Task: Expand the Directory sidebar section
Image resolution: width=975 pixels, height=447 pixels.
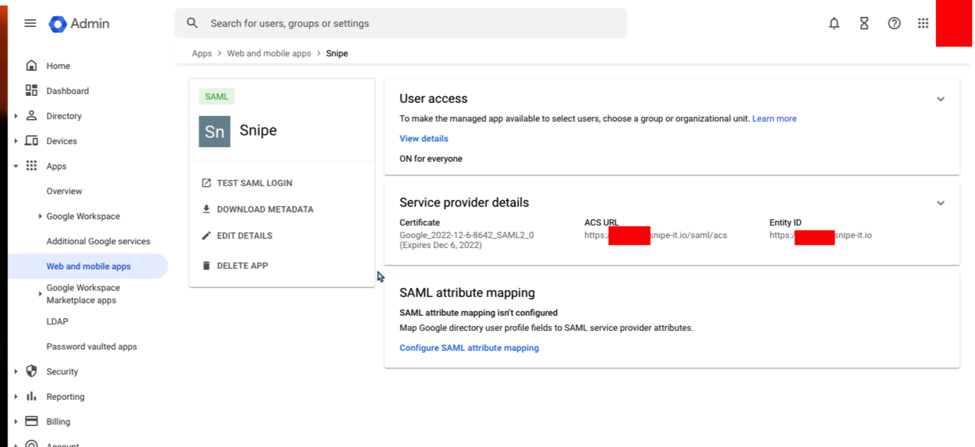Action: (15, 116)
